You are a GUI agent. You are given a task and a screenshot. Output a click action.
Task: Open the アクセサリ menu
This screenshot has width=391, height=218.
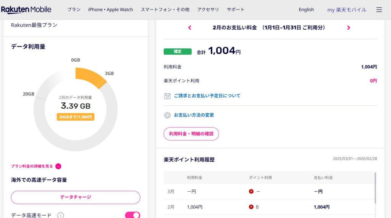pyautogui.click(x=208, y=10)
